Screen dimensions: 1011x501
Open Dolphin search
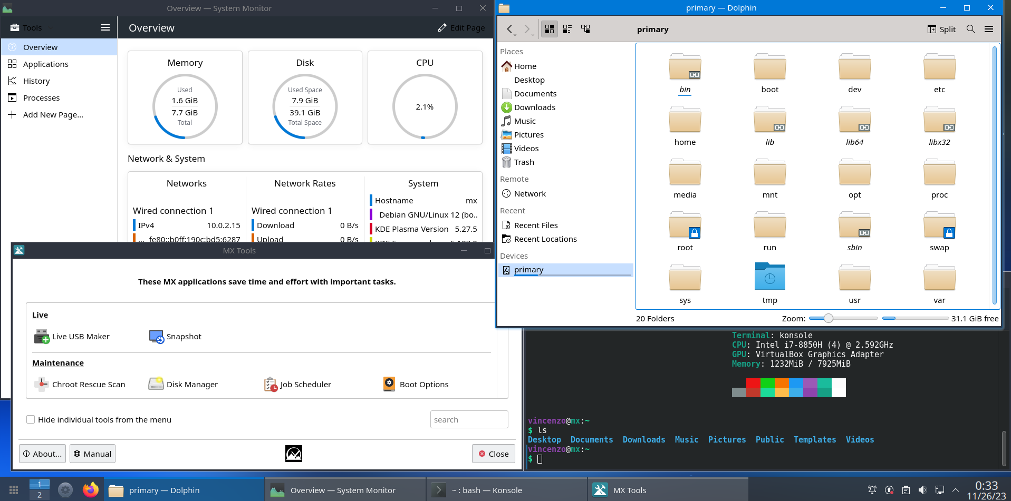point(970,29)
